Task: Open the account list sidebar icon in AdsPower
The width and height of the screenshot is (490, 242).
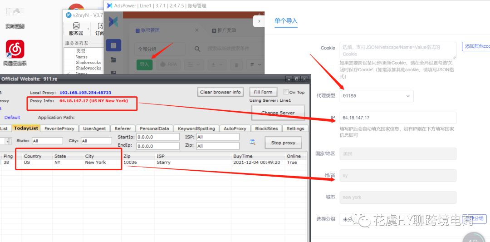Action: (113, 45)
